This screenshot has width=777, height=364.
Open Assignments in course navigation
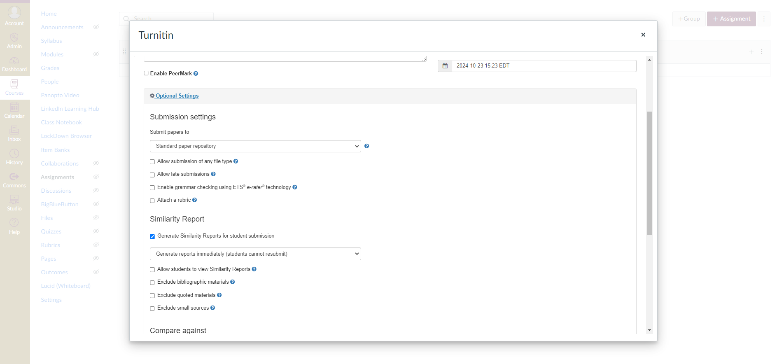point(58,177)
